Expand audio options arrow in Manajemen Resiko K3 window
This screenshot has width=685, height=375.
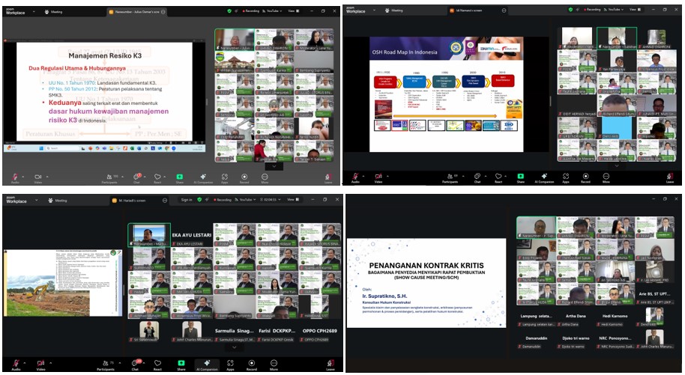point(24,175)
